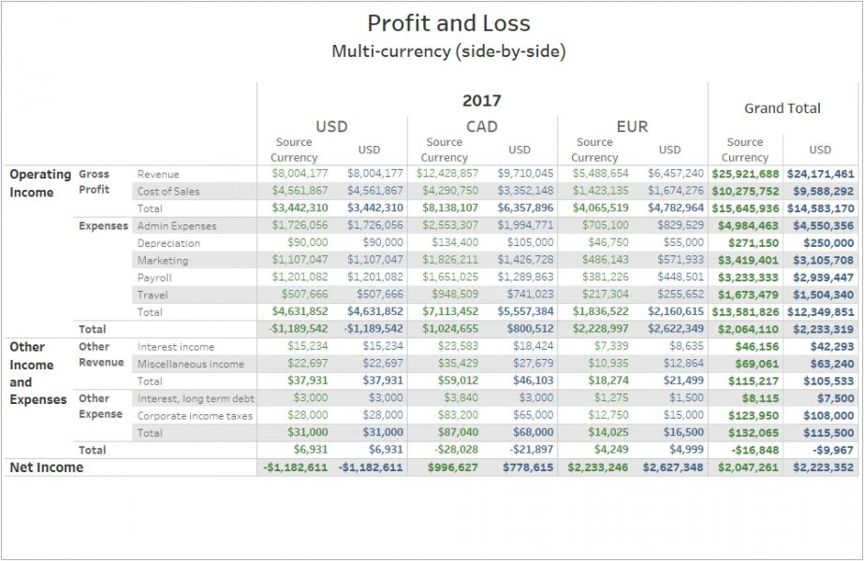Screen dimensions: 864x561
Task: Select the 2017 year column header
Action: coord(481,101)
